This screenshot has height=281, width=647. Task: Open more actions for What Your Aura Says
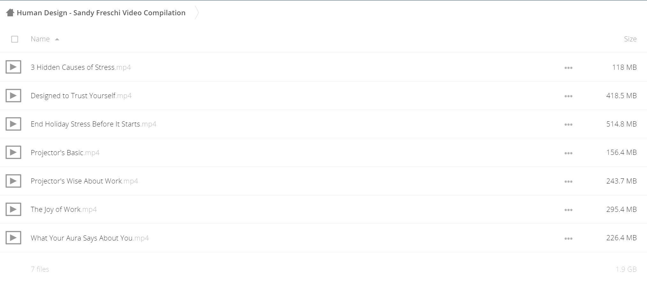(x=568, y=239)
